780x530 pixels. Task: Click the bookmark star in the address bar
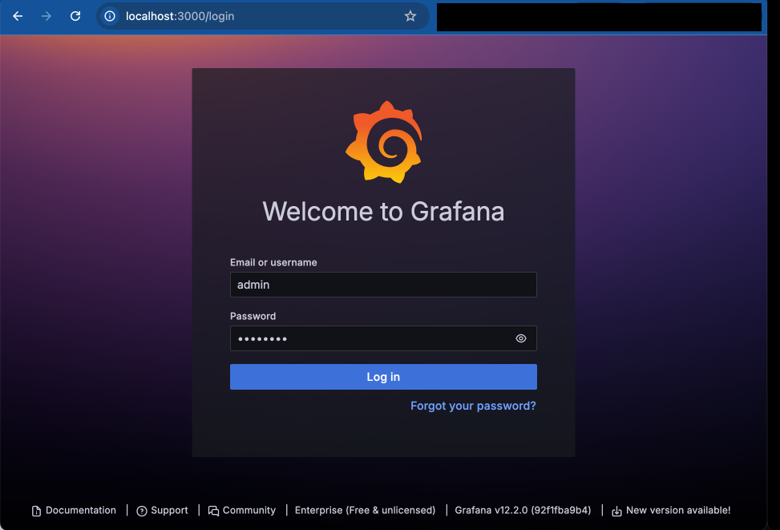click(x=410, y=15)
